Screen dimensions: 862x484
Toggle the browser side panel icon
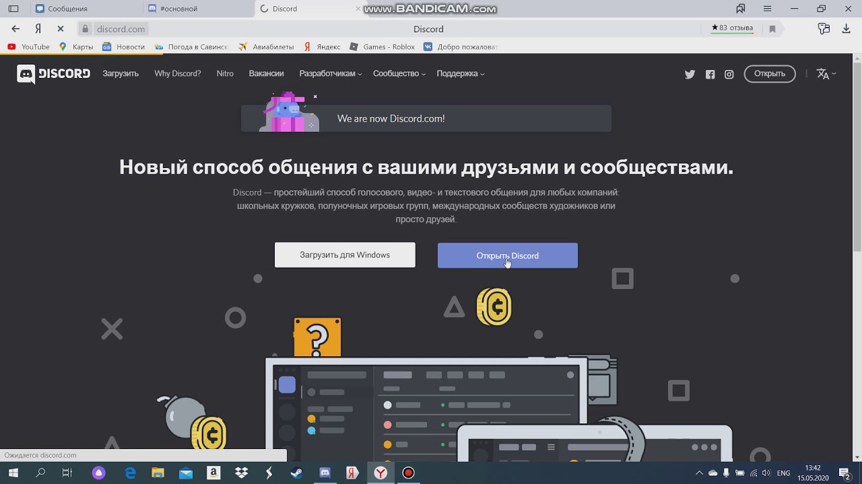[13, 9]
